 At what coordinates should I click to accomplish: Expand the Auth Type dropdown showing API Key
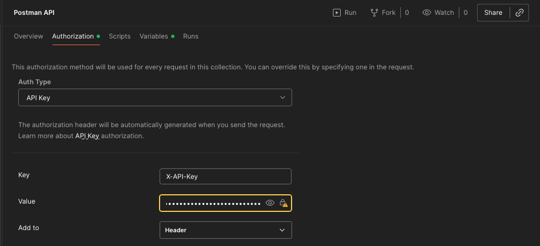coord(155,98)
